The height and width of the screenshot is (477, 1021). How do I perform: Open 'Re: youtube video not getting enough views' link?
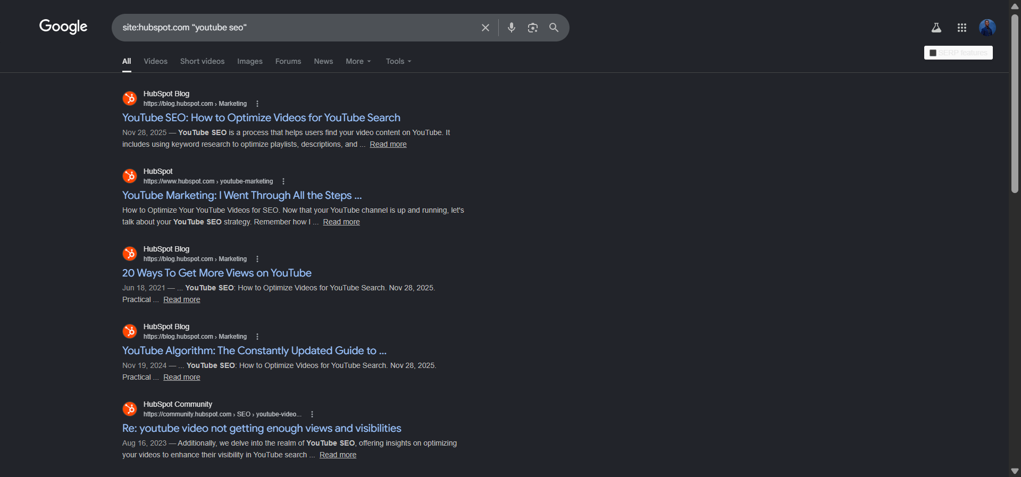point(262,428)
